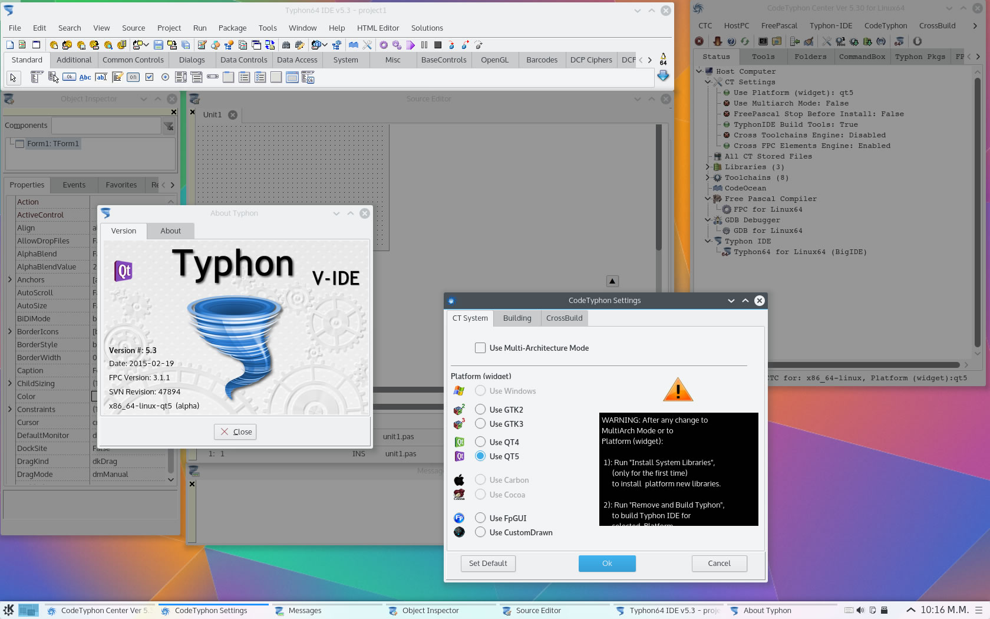Click the help question mark icon in CodeTyphon Center

tap(731, 41)
